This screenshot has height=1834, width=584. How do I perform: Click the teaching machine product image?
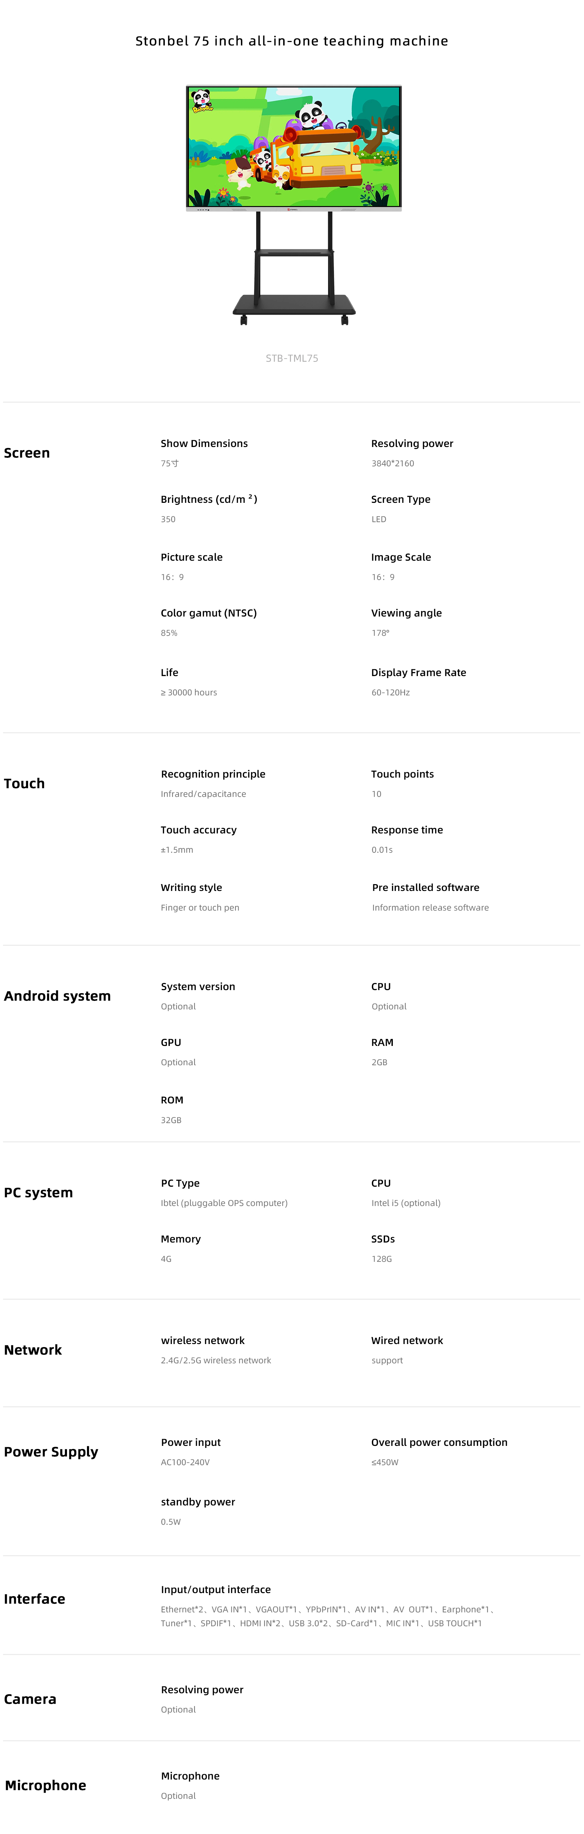(293, 205)
